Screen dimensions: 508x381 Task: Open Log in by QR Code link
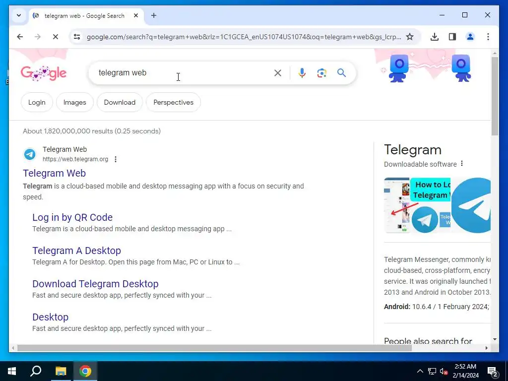coord(72,217)
